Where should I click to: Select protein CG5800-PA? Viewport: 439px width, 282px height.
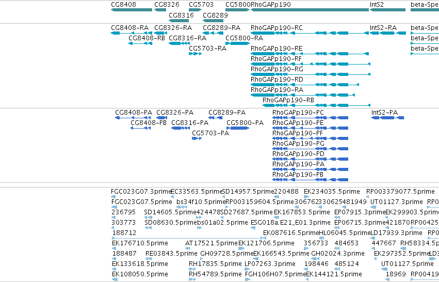coord(238,128)
